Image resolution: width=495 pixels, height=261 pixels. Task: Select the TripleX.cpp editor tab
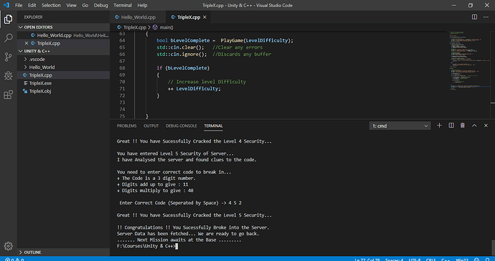pos(189,17)
